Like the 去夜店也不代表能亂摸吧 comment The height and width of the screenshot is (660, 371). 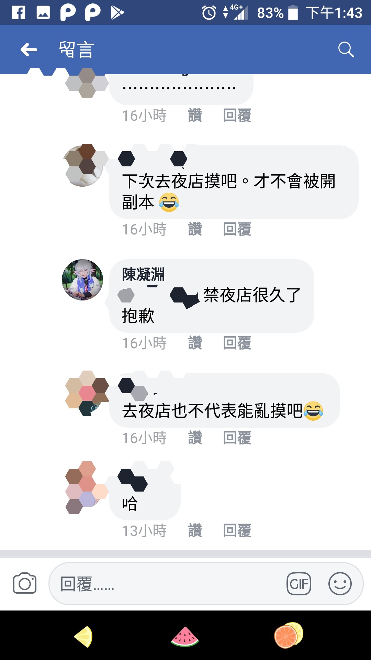(x=195, y=438)
